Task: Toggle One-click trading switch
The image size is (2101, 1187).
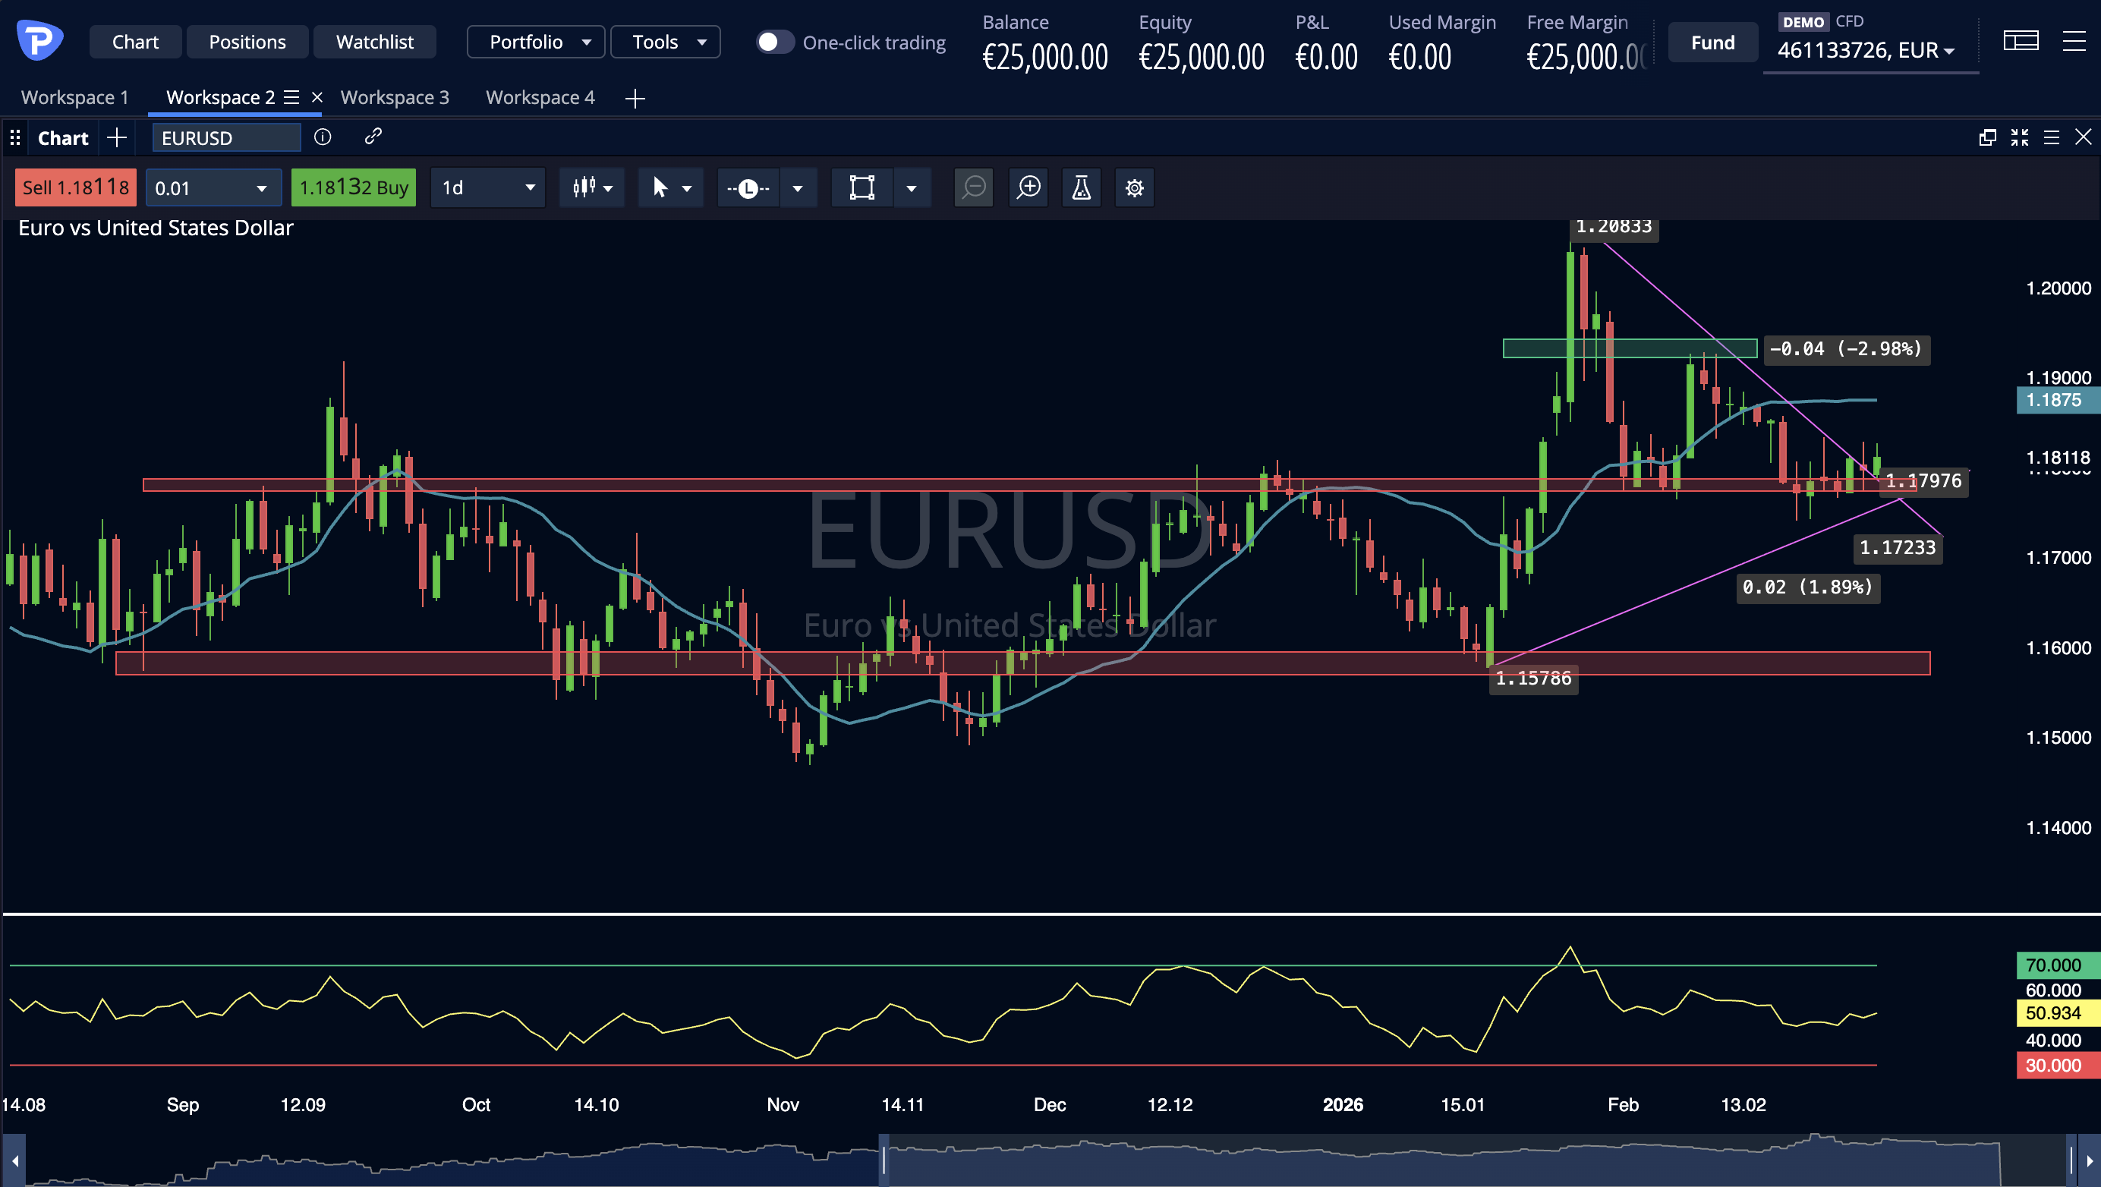Action: pyautogui.click(x=774, y=43)
